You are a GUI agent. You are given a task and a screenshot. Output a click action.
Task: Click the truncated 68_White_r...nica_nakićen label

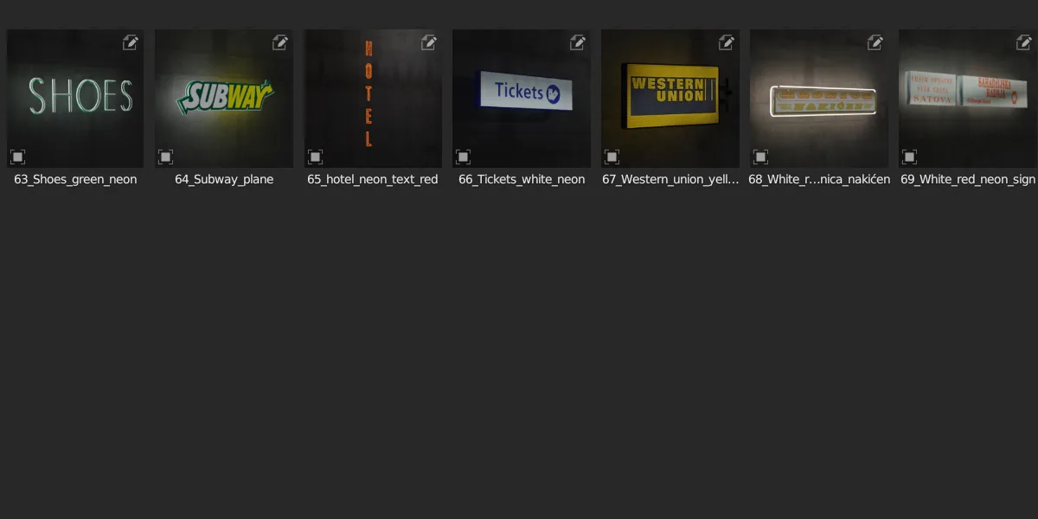click(x=818, y=179)
